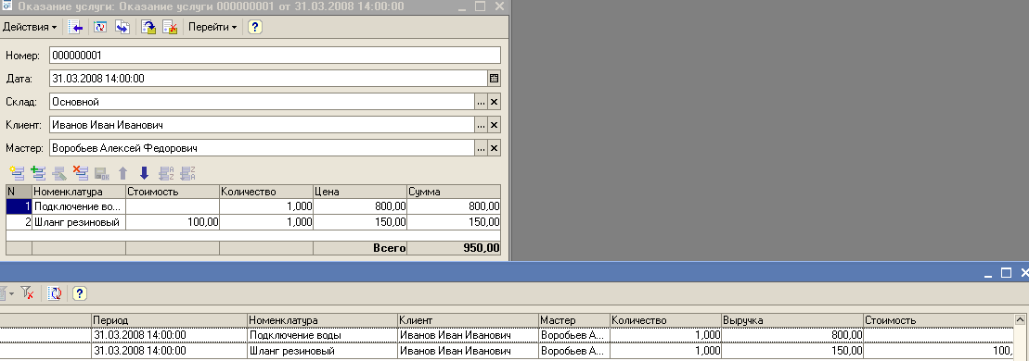Click the Цена cell 800,00

360,206
